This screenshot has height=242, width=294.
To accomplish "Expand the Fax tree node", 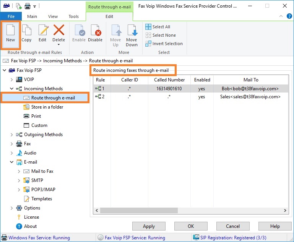I will 11,144.
